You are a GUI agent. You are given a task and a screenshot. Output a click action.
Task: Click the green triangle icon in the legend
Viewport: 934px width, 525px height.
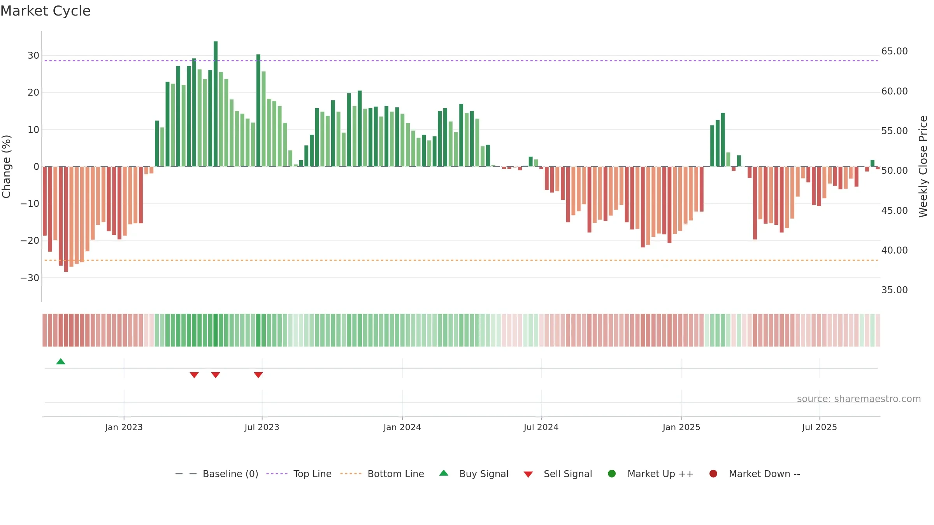click(444, 473)
